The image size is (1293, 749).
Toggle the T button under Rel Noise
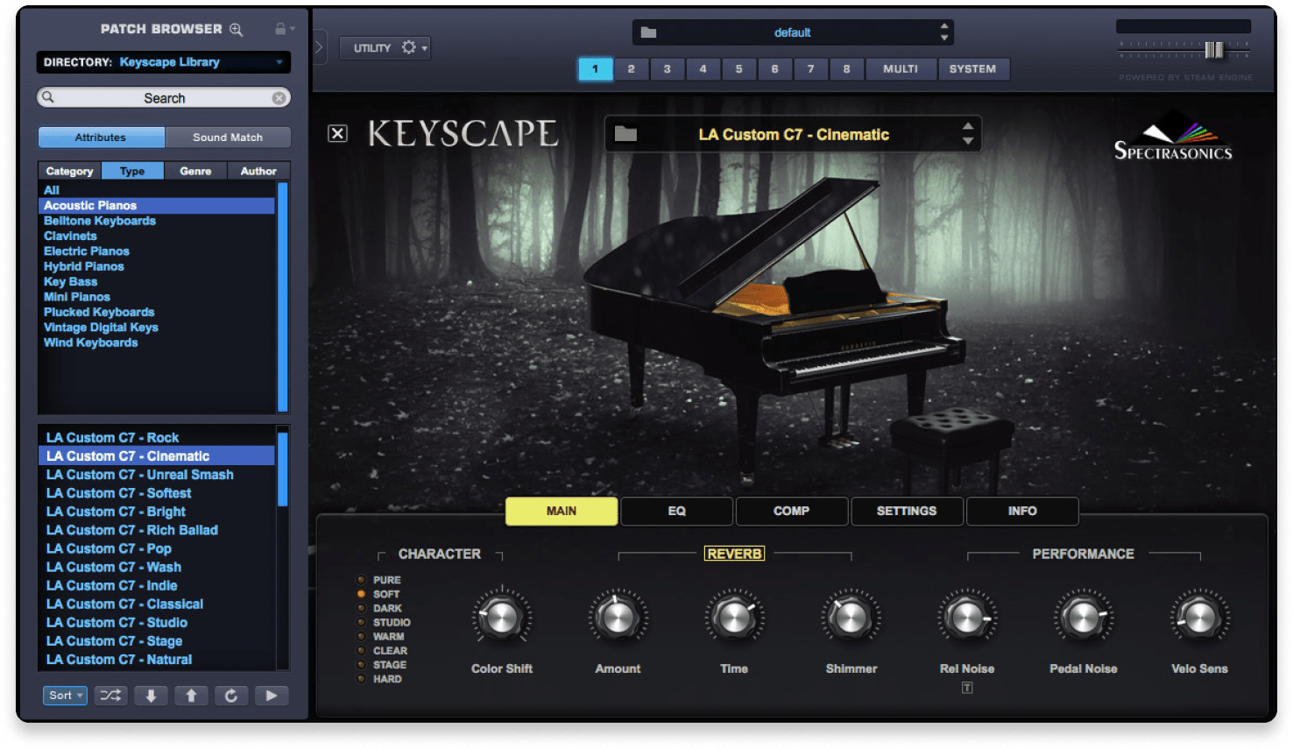[967, 688]
